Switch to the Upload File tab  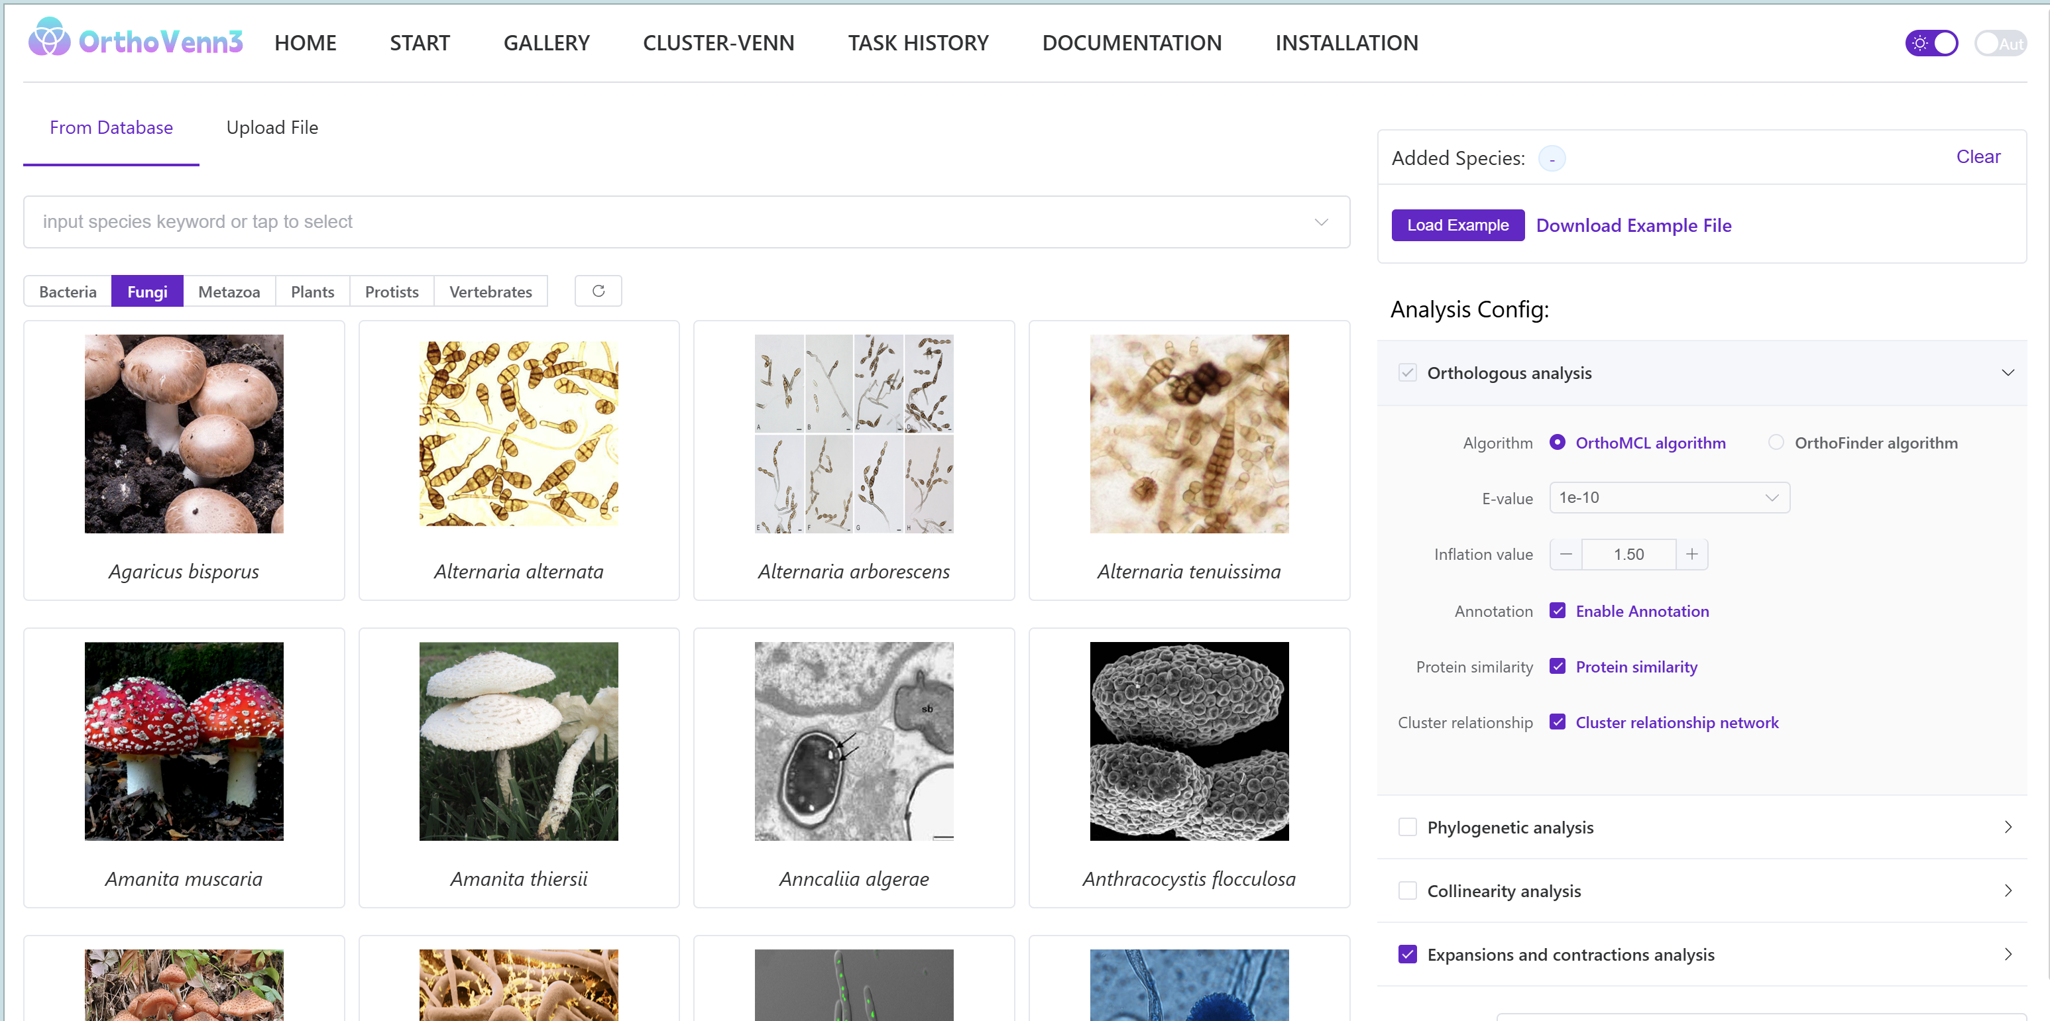tap(272, 127)
